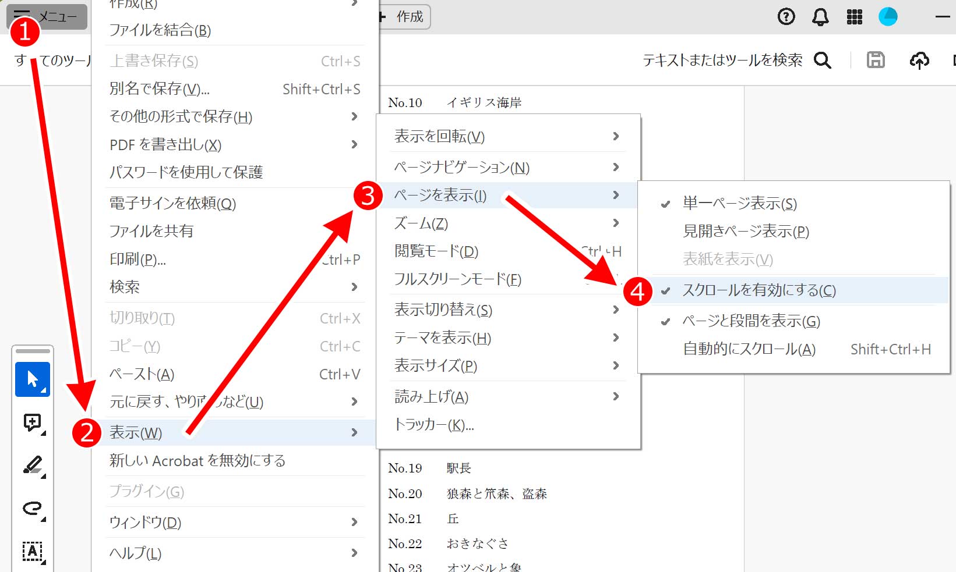956x572 pixels.
Task: Select 見開きページ表示(P) option
Action: tap(794, 231)
